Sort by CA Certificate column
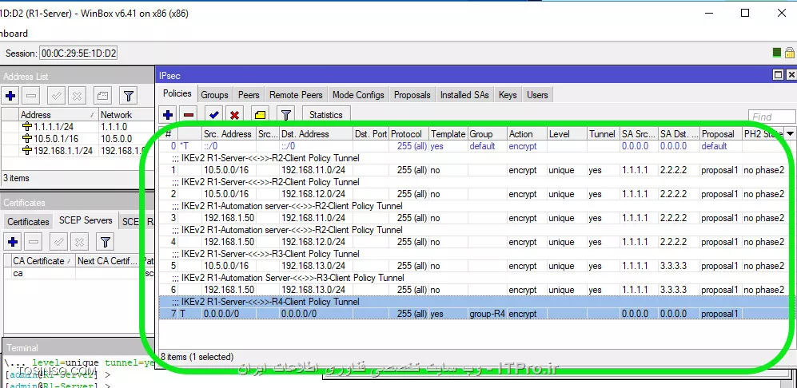797x388 pixels. [42, 261]
